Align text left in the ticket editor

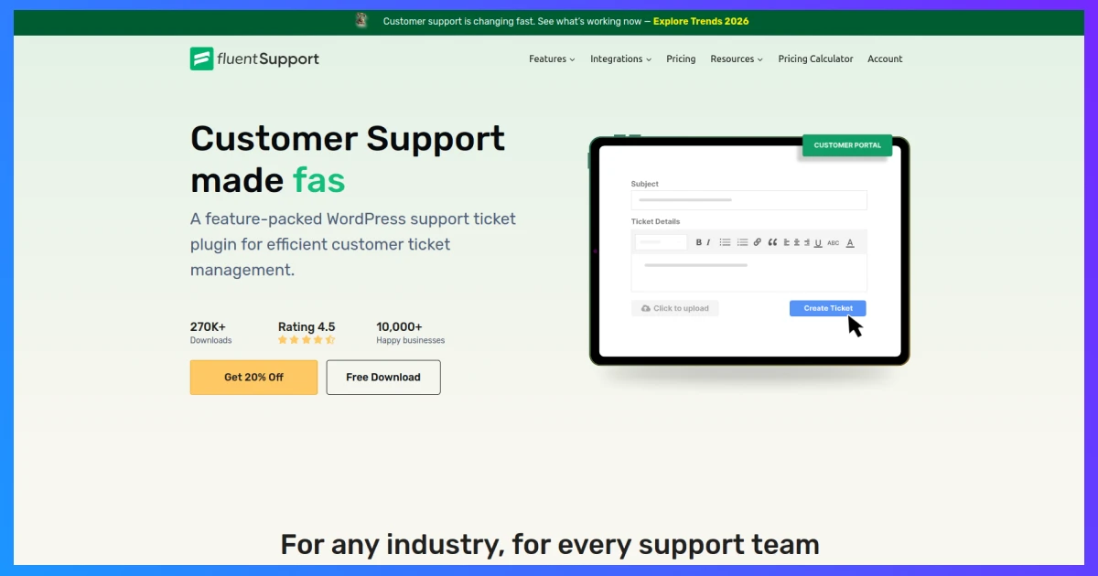tap(786, 242)
